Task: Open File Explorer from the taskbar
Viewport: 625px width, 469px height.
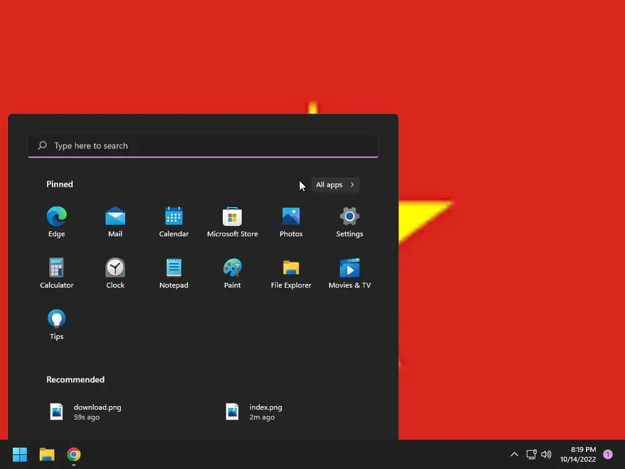Action: (46, 454)
